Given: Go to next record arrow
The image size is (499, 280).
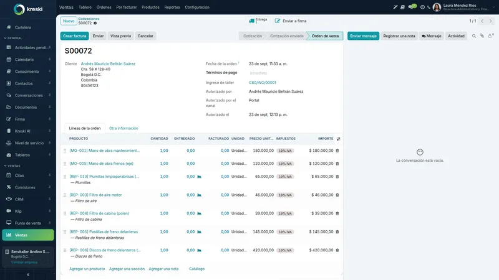Looking at the screenshot, I should pyautogui.click(x=490, y=21).
